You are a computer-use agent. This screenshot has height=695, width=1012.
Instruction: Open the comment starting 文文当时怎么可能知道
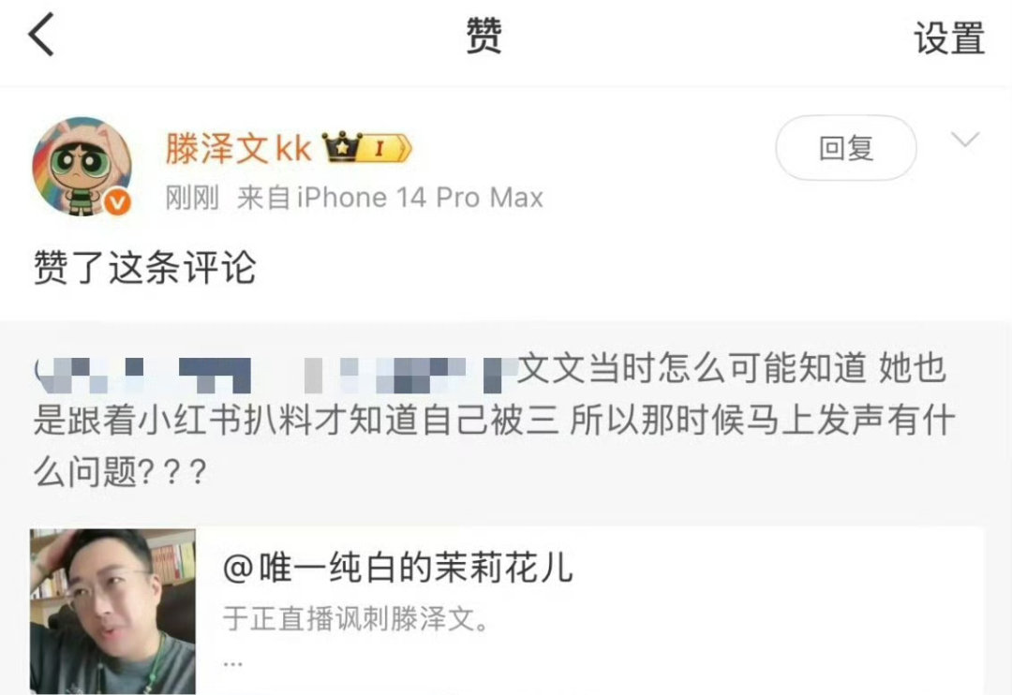[493, 420]
